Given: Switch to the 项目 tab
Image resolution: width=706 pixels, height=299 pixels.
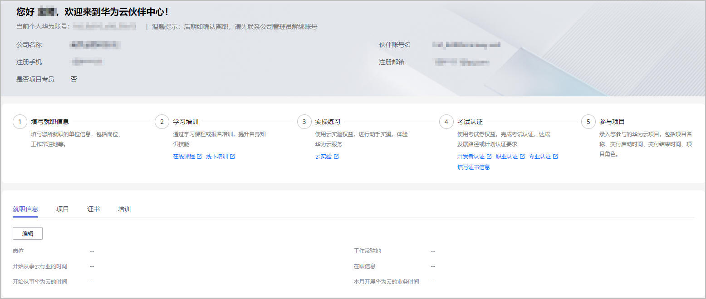Looking at the screenshot, I should tap(63, 209).
